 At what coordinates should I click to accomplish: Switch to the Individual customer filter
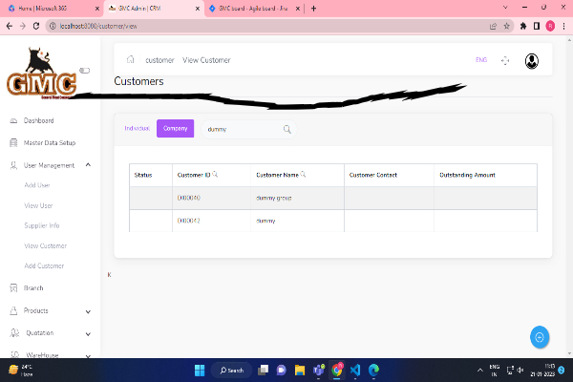[138, 128]
